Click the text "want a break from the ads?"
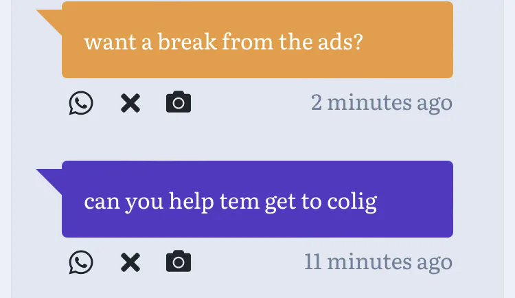Viewport: 515px width, 298px height. pyautogui.click(x=222, y=43)
